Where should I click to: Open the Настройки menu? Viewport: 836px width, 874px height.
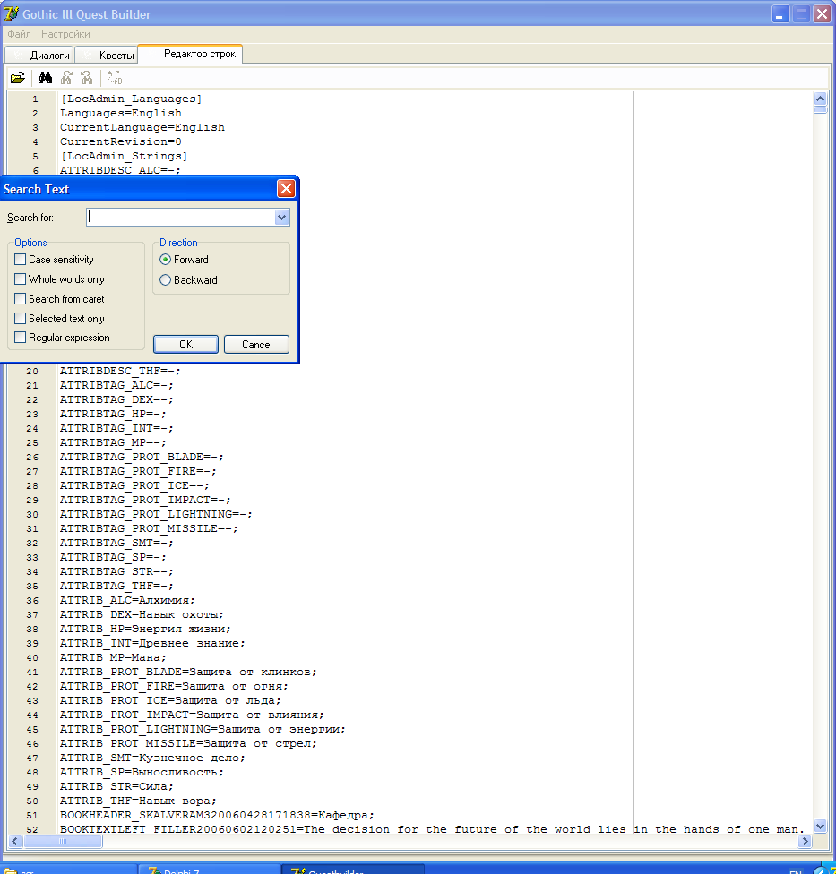pos(65,35)
